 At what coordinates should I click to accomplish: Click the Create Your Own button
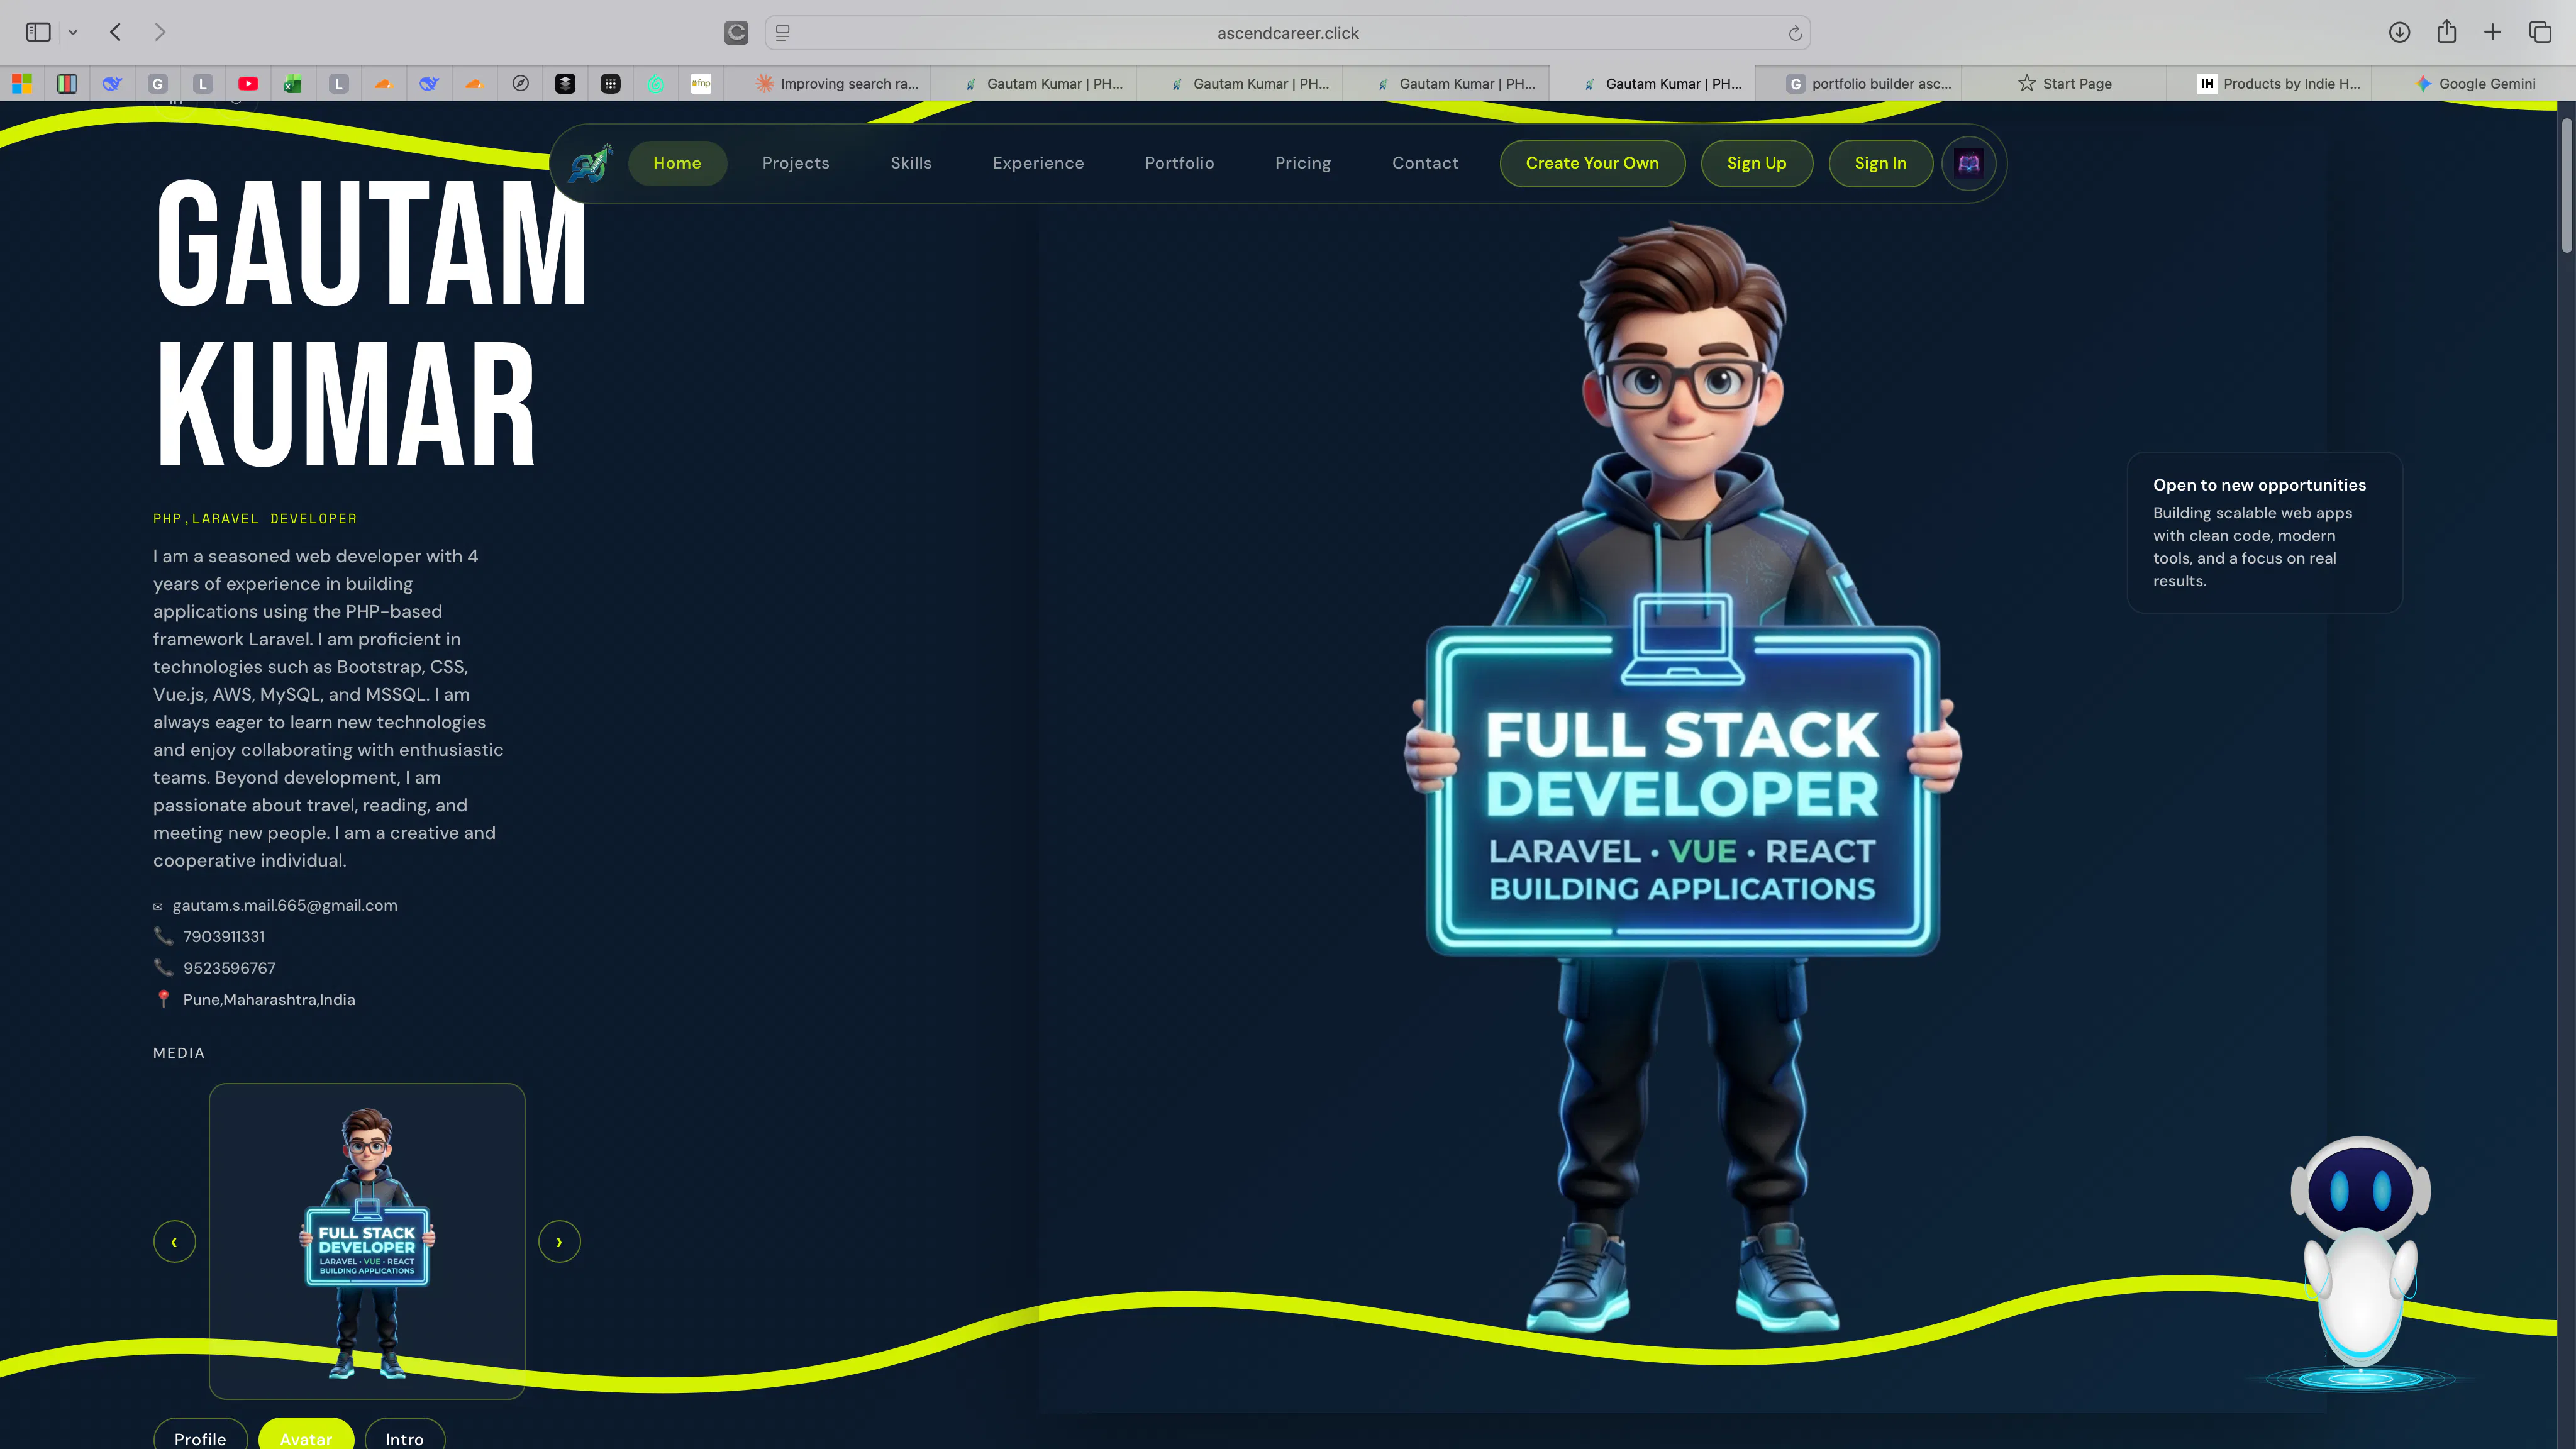click(x=1592, y=163)
